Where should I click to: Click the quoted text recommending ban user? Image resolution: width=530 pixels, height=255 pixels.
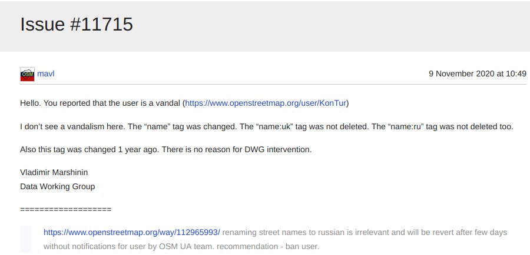(x=181, y=246)
